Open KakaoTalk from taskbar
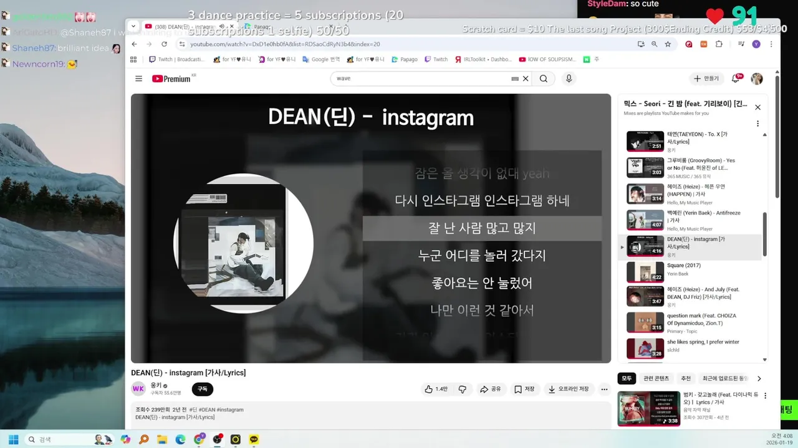This screenshot has width=798, height=448. (x=254, y=439)
